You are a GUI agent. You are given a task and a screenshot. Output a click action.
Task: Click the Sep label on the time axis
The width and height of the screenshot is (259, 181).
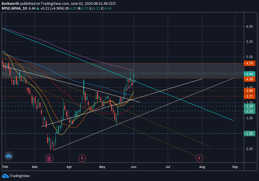point(235,167)
